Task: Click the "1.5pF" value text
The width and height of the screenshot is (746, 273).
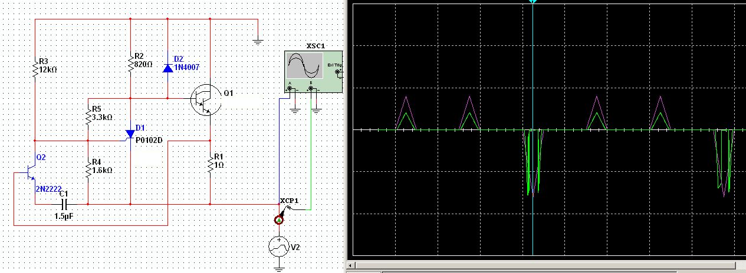Action: pos(64,217)
